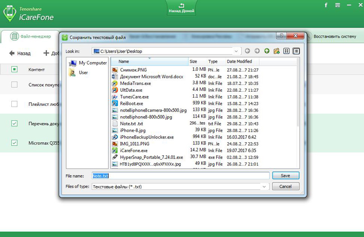This screenshot has height=237, width=364.
Task: Switch dialog to detail view mode
Action: coord(296,51)
